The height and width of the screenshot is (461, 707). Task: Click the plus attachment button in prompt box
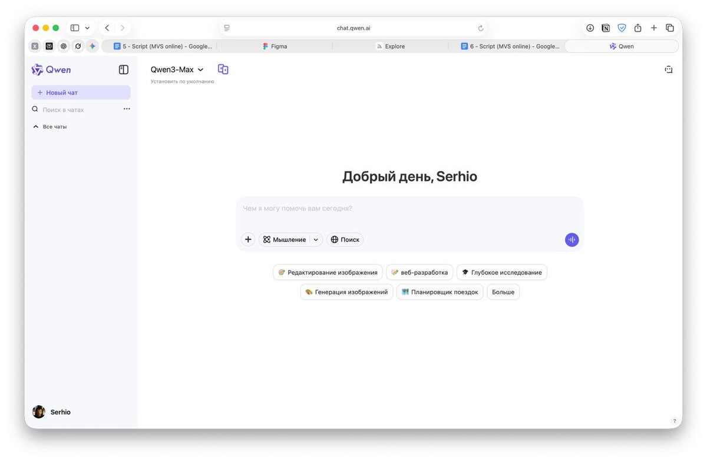(x=248, y=240)
